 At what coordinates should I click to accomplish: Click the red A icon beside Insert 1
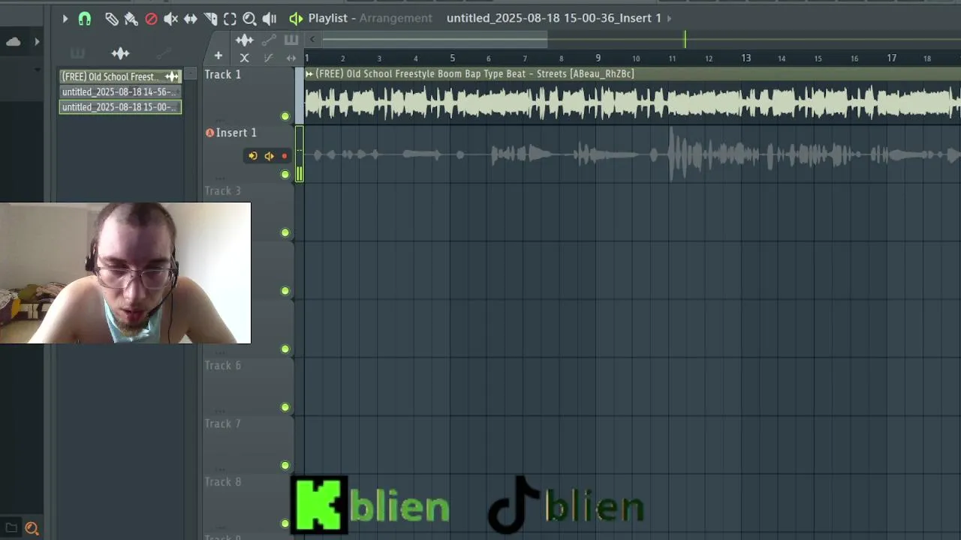209,133
